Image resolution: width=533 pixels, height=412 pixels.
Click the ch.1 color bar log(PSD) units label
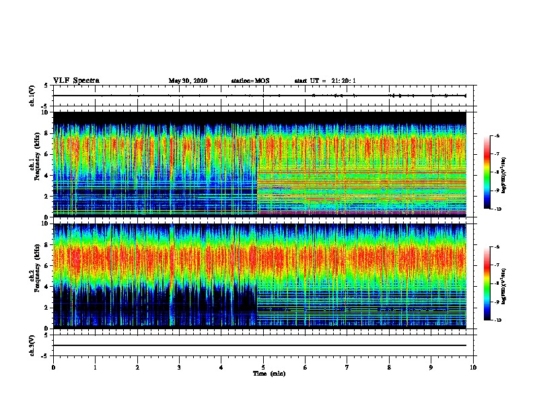point(504,175)
